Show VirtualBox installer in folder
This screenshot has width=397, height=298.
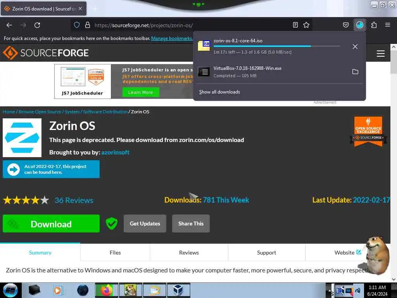[355, 72]
